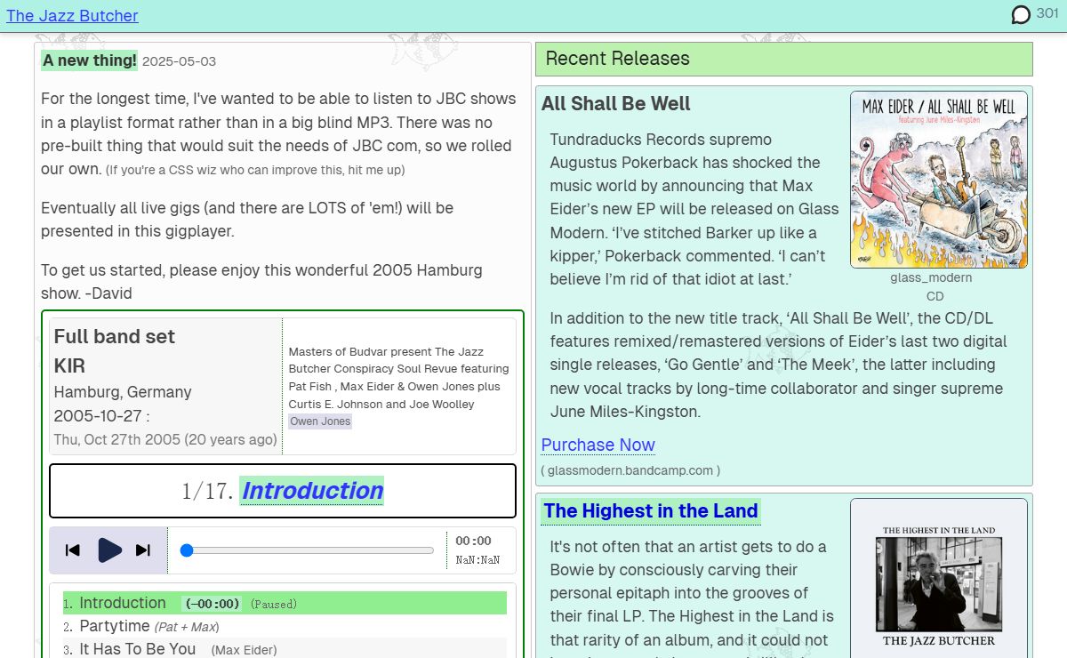The image size is (1067, 658).
Task: Click the Thu, Oct 27th 2005 date text
Action: (x=165, y=439)
